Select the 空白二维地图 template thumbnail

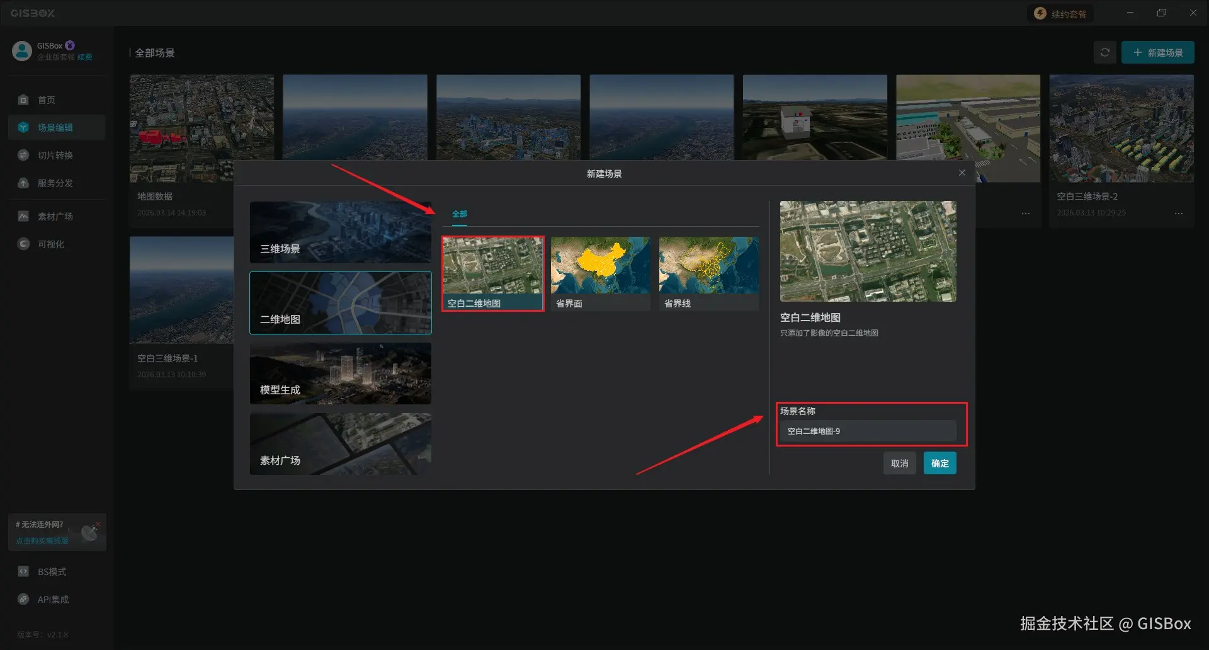(493, 274)
